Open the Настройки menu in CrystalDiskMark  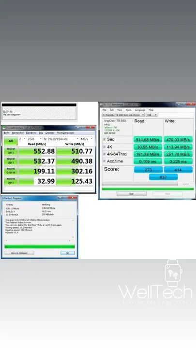click(18, 133)
